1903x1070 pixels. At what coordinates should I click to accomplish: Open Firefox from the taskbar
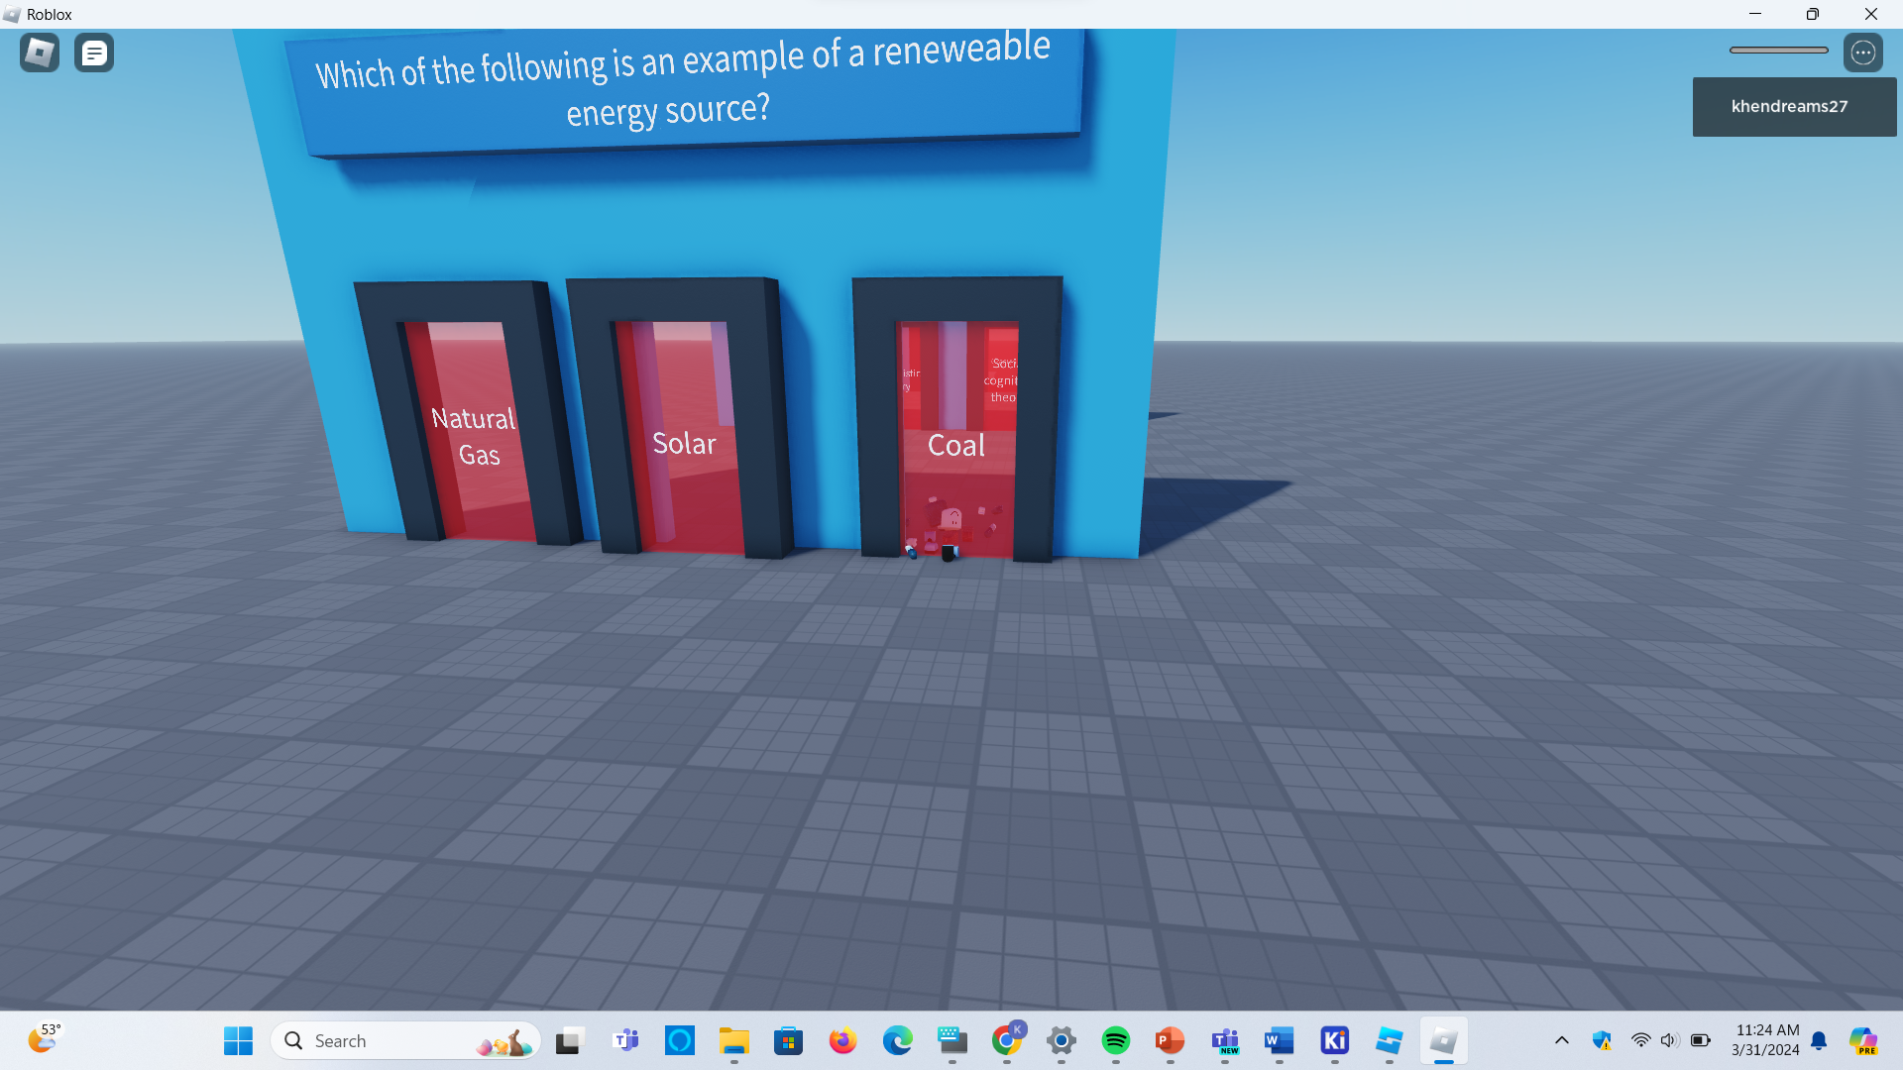click(x=842, y=1040)
